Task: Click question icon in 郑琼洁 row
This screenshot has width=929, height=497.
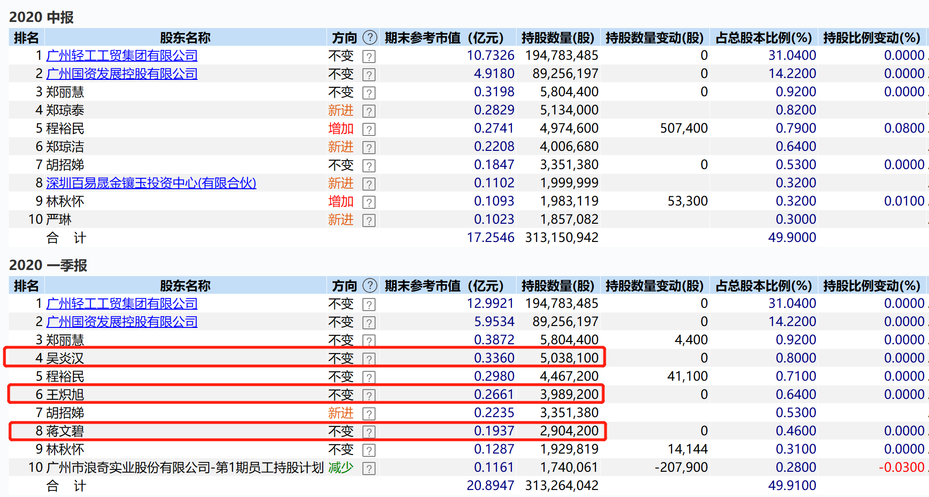Action: click(369, 148)
